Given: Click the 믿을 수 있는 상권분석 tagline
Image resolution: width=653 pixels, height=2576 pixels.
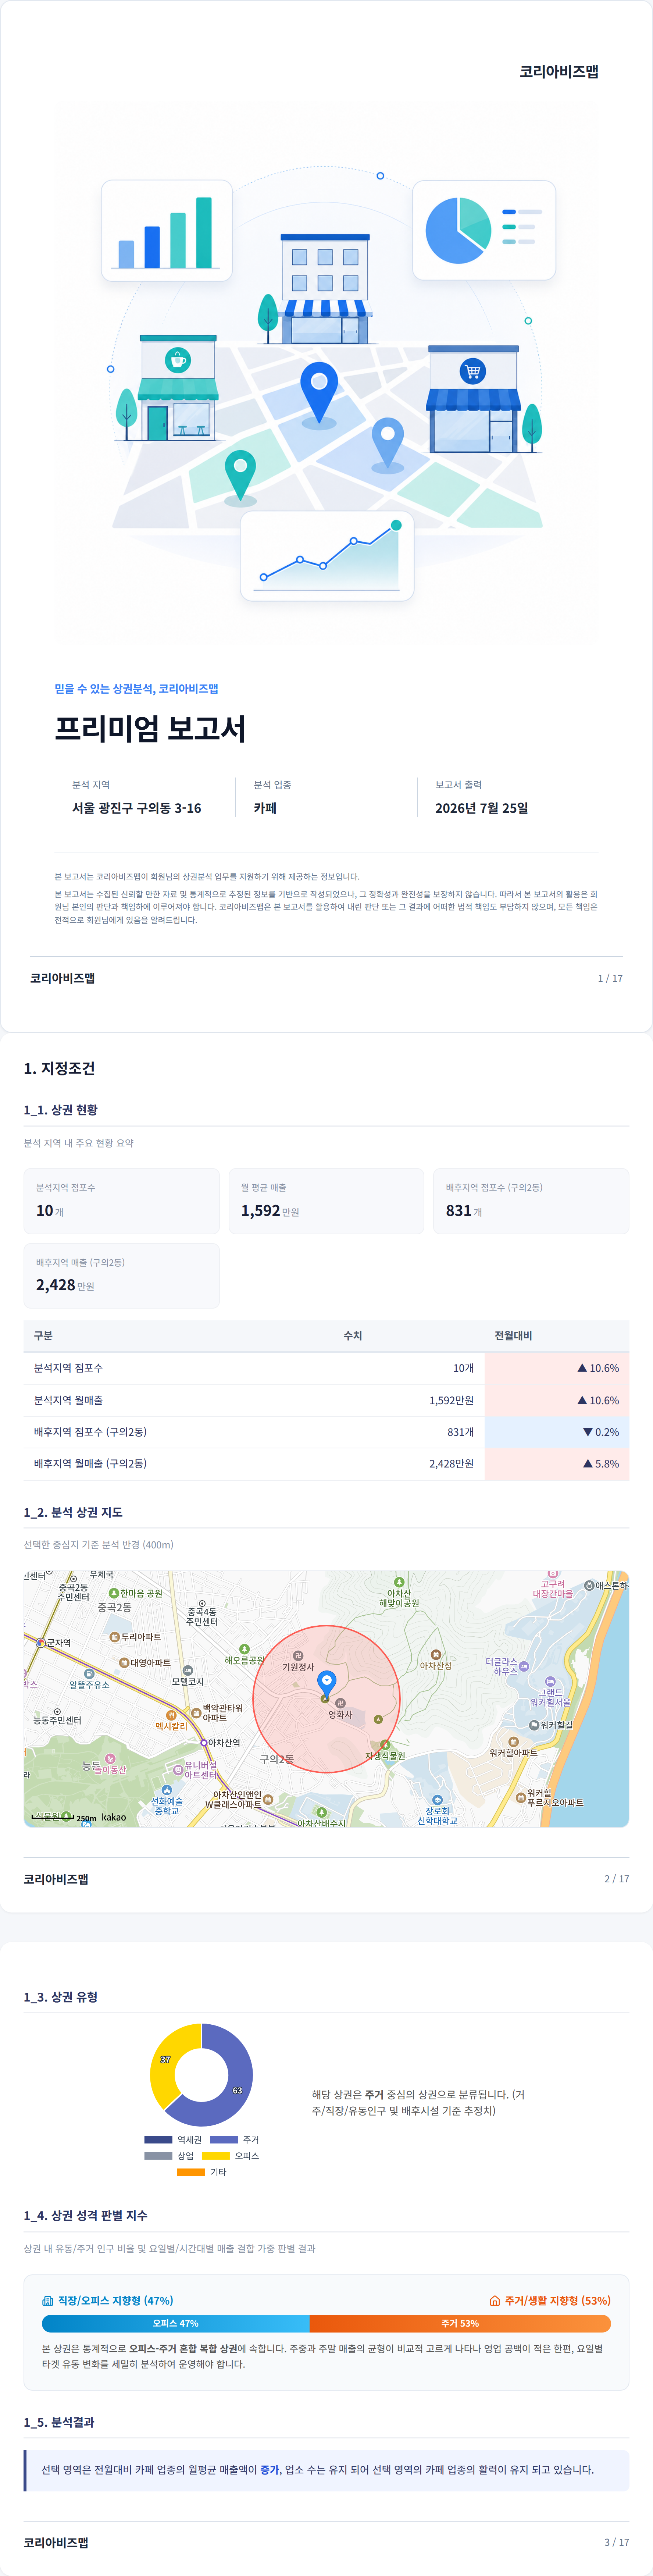Looking at the screenshot, I should pos(136,688).
